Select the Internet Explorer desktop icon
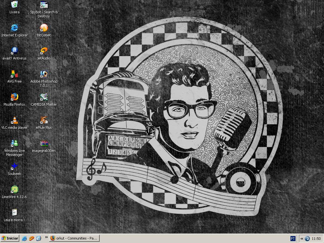The image size is (324, 243). tap(14, 28)
